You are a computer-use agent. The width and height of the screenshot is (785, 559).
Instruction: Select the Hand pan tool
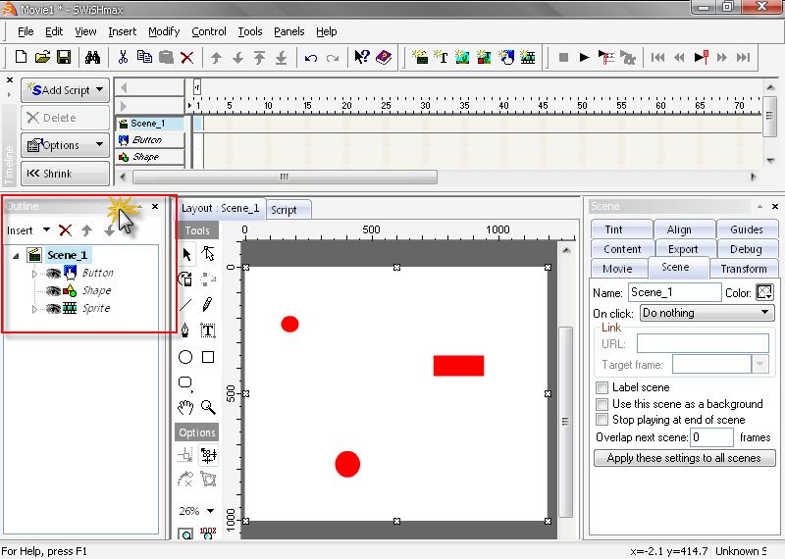(185, 406)
